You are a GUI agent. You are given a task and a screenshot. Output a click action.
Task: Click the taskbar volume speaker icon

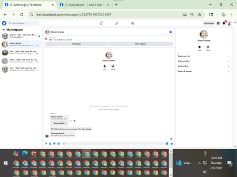tap(205, 172)
